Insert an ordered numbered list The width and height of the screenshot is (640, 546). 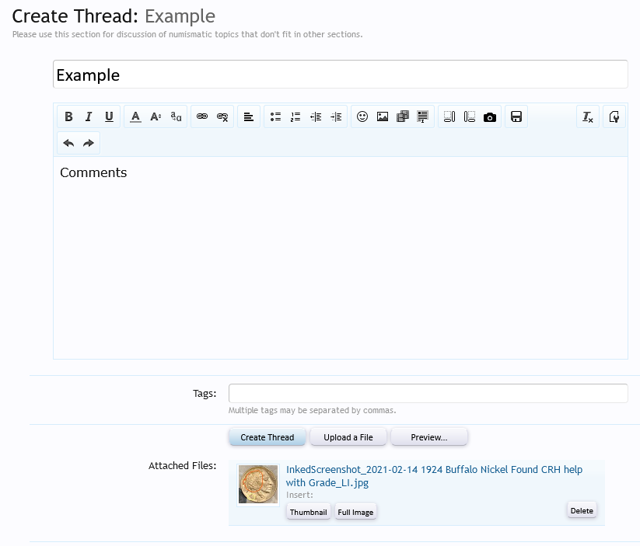click(296, 117)
